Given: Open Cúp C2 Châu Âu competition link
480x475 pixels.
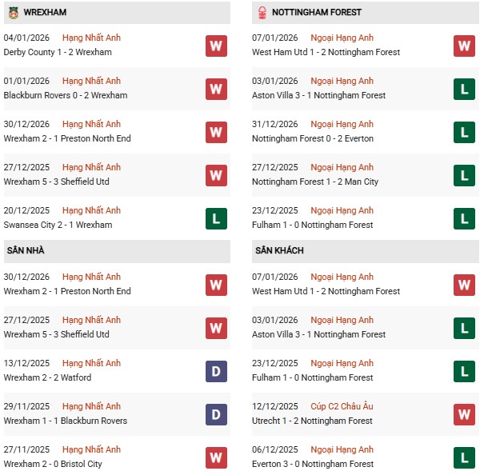Looking at the screenshot, I should pos(342,406).
